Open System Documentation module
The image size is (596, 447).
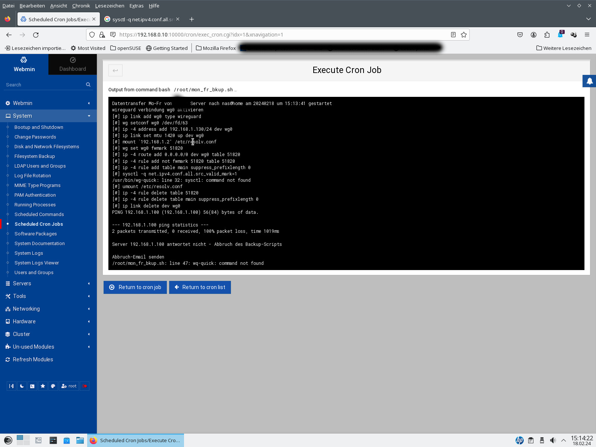click(x=39, y=243)
